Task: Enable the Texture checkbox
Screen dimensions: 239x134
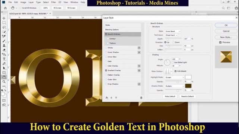Action: [x=108, y=43]
